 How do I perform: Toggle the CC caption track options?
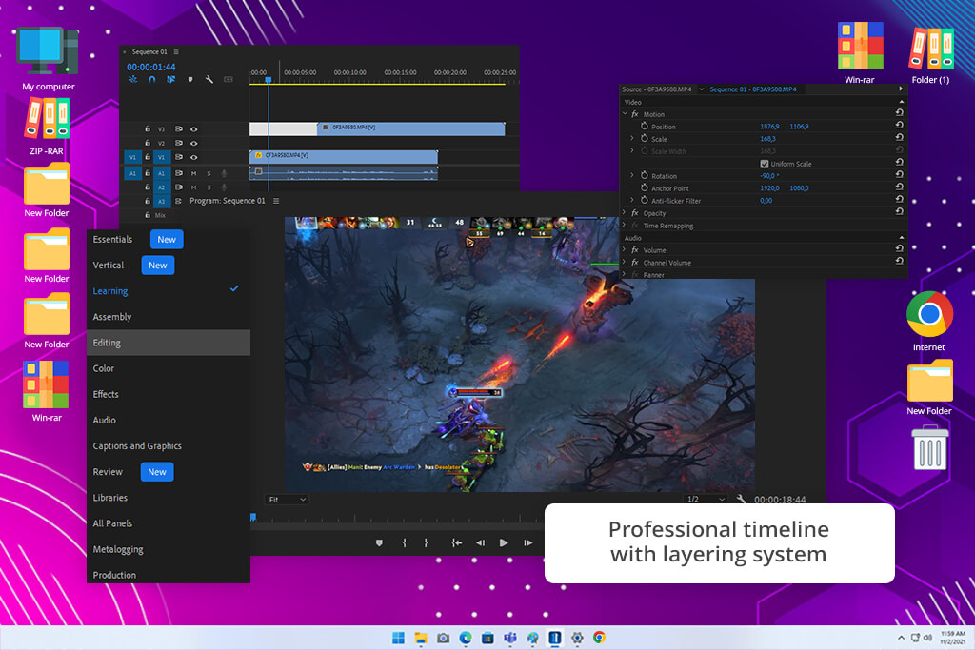pos(229,80)
